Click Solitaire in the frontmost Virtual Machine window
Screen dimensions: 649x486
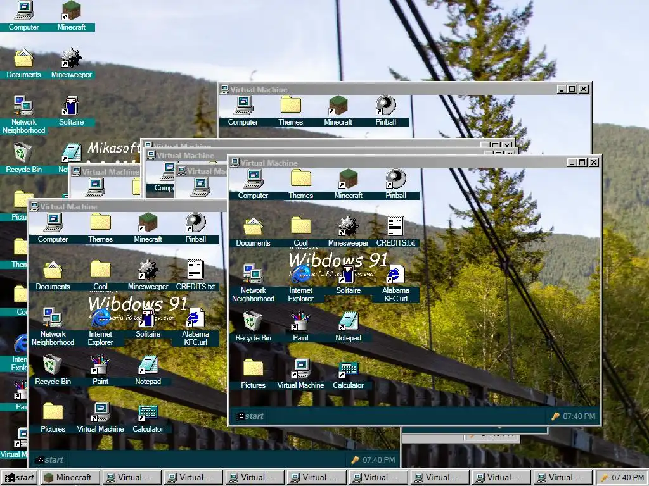348,280
